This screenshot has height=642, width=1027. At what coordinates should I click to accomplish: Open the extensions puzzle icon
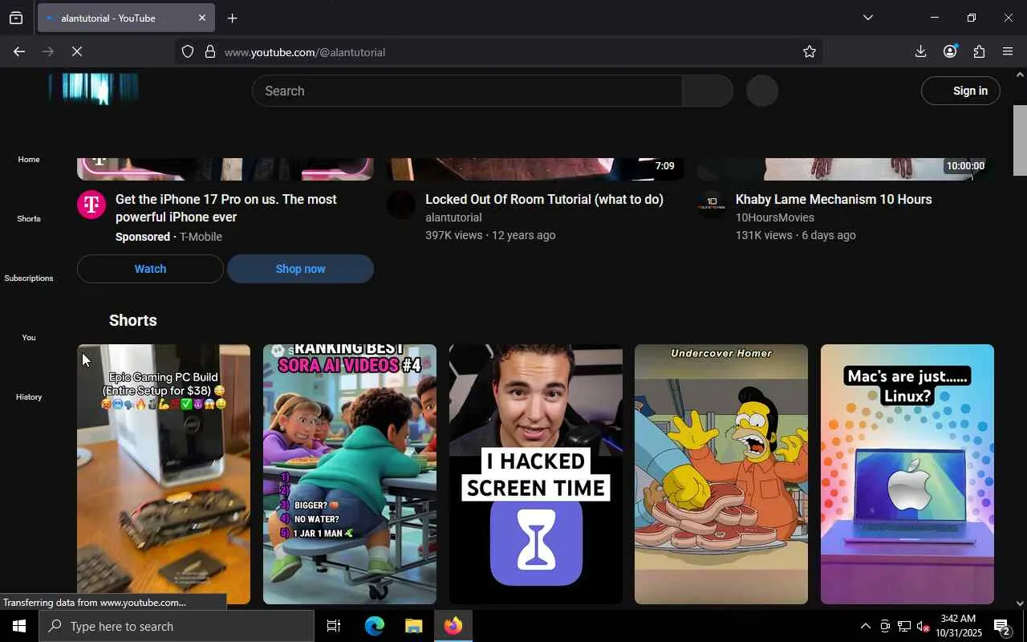979,51
